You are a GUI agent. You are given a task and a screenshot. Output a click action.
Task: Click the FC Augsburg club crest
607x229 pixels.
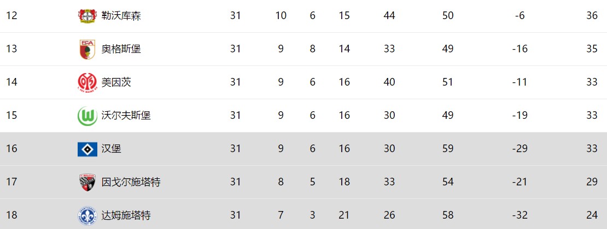(x=87, y=49)
